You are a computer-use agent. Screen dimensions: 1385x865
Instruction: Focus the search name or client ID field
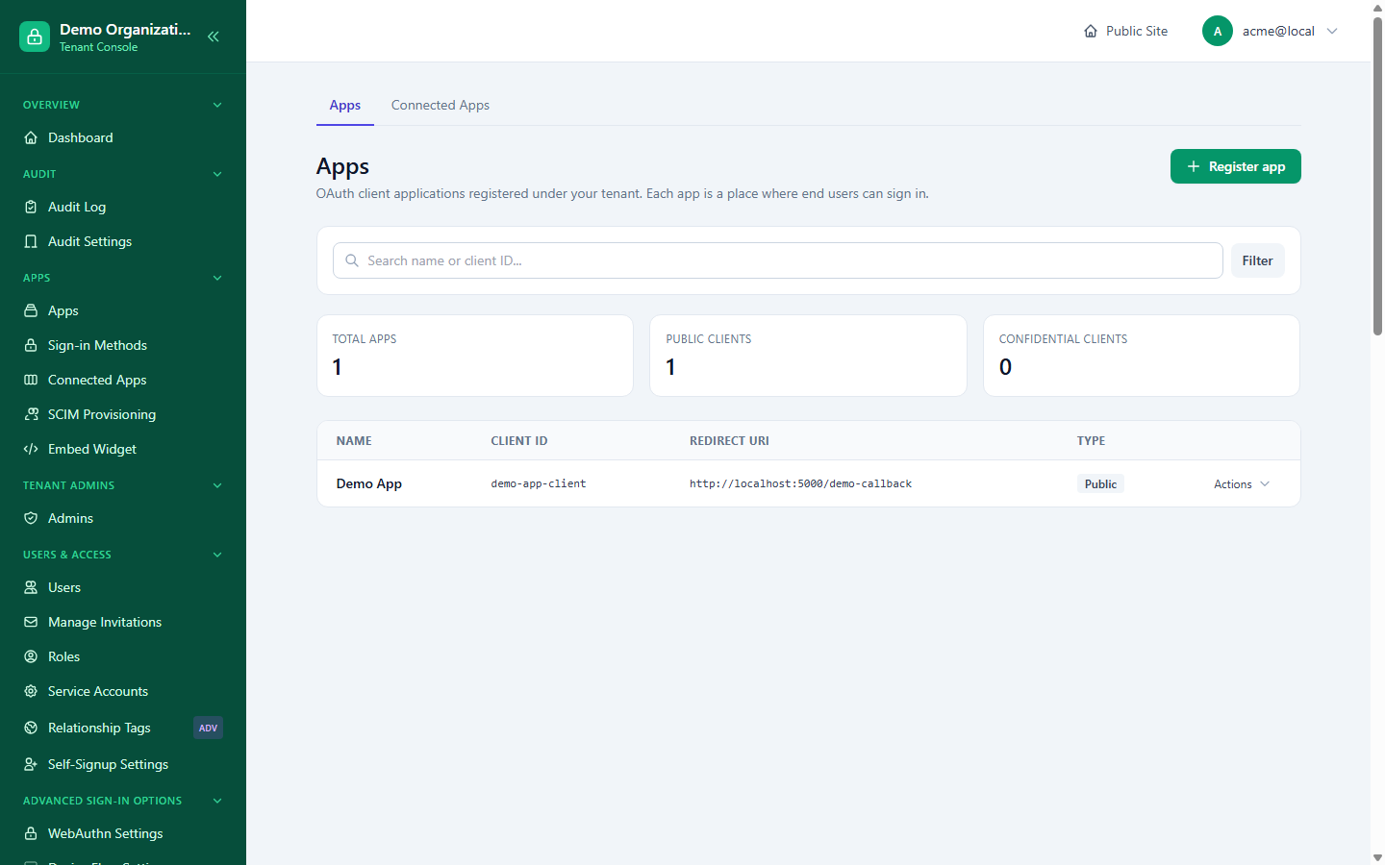pos(778,260)
